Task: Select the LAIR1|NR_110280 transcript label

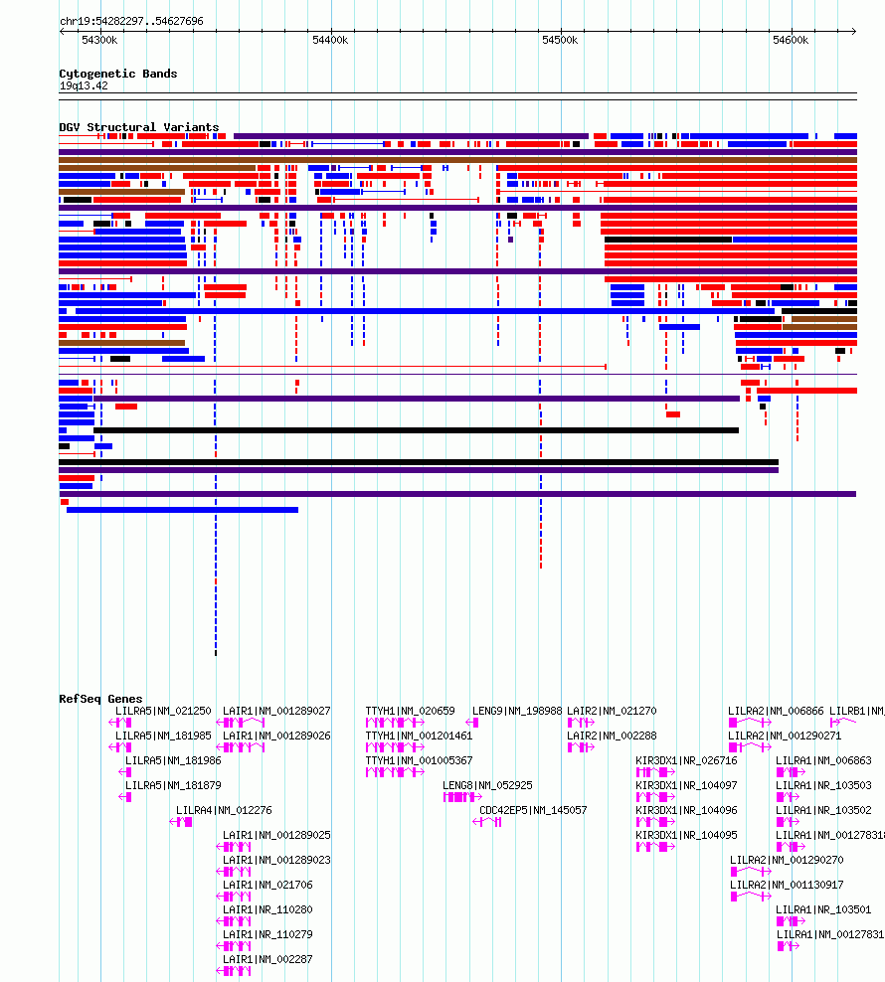Action: (x=267, y=910)
